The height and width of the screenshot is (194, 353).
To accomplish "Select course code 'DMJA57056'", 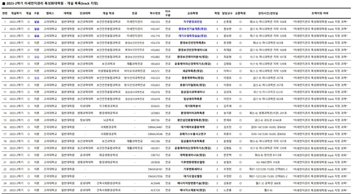I will click(155, 176).
